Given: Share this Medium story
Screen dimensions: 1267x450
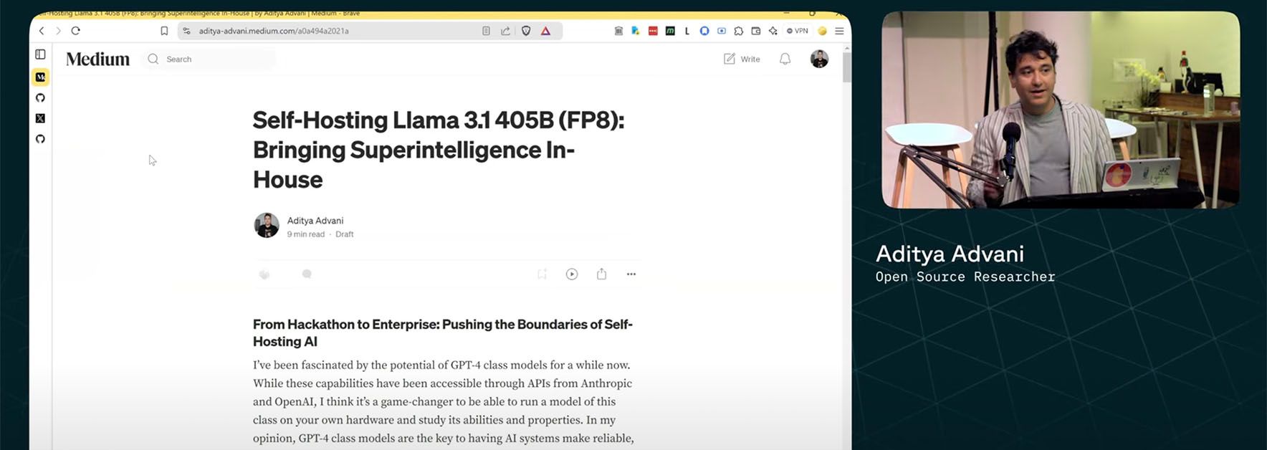Looking at the screenshot, I should pos(601,274).
